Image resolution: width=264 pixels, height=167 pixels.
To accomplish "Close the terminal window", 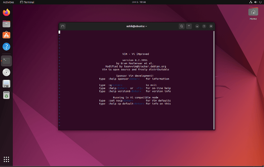I will pos(211,26).
